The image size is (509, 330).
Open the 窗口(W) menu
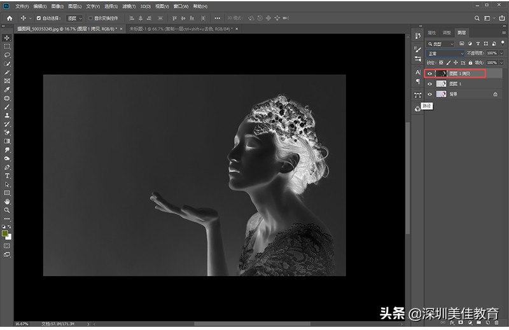(181, 6)
